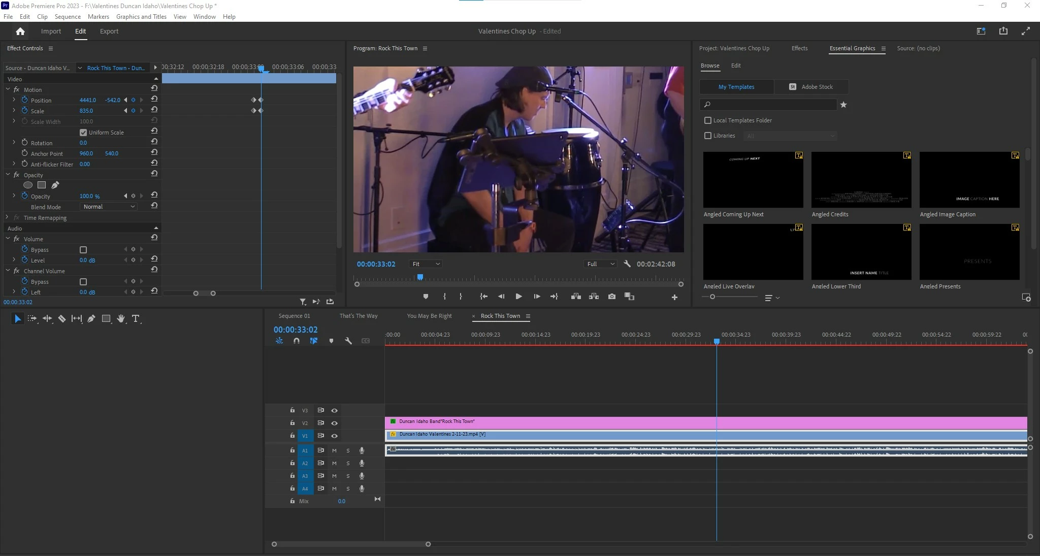Select the Type tool
Viewport: 1040px width, 556px height.
136,319
